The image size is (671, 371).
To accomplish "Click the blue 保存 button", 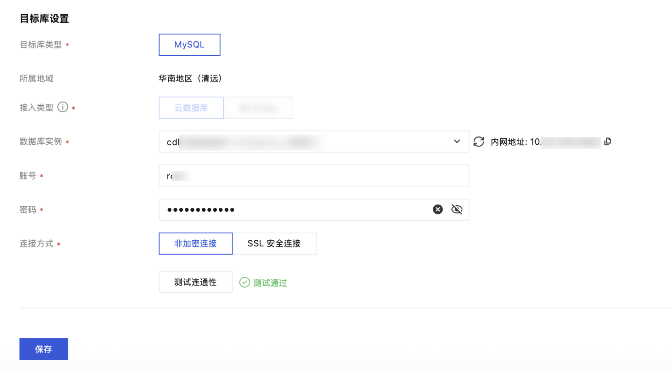I will coord(44,349).
